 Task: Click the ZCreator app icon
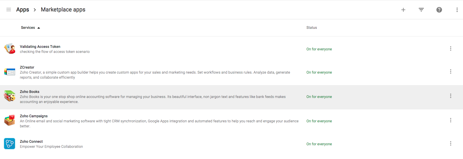coord(10,72)
